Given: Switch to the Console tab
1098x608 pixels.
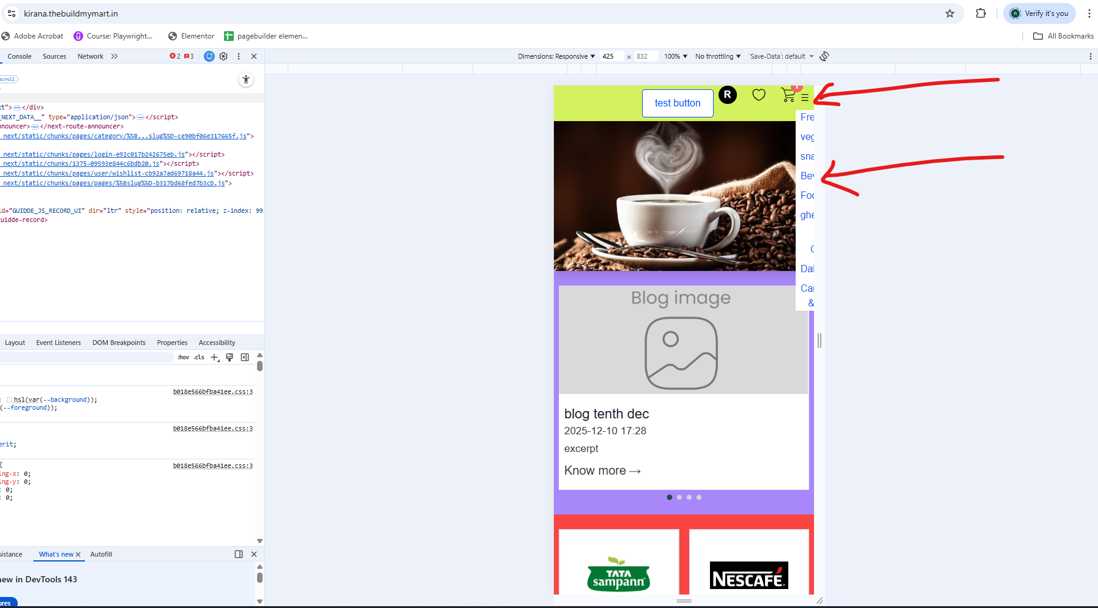Looking at the screenshot, I should pos(20,56).
